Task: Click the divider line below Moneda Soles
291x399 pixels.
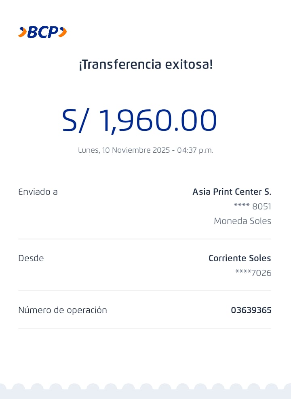Action: [145, 239]
